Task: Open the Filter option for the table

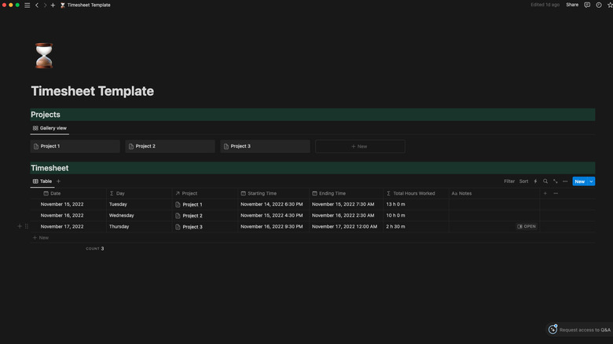Action: click(x=509, y=181)
